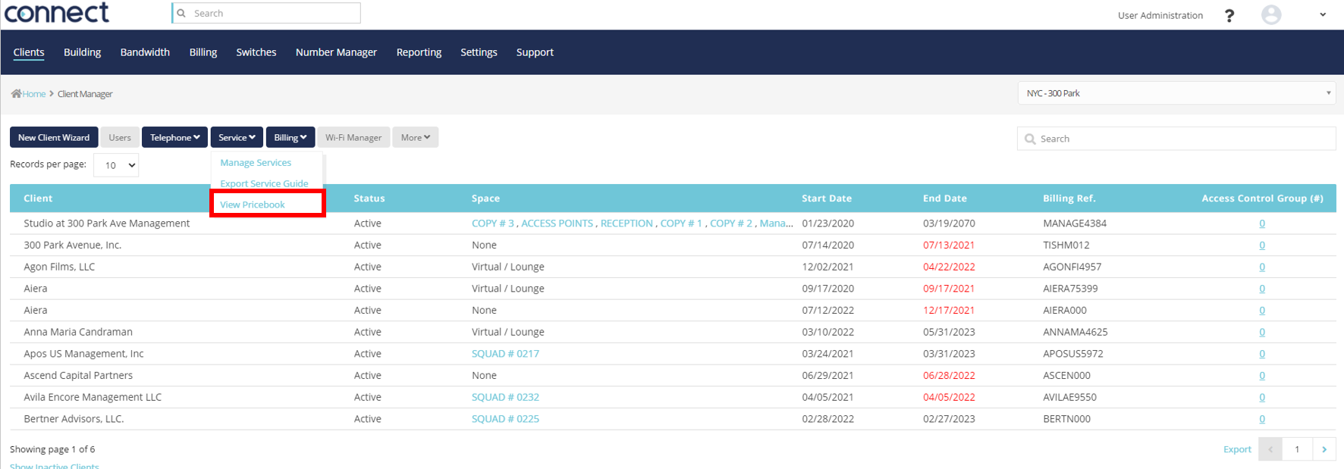The width and height of the screenshot is (1344, 469).
Task: Open the Wi-Fi Manager button
Action: [x=353, y=137]
